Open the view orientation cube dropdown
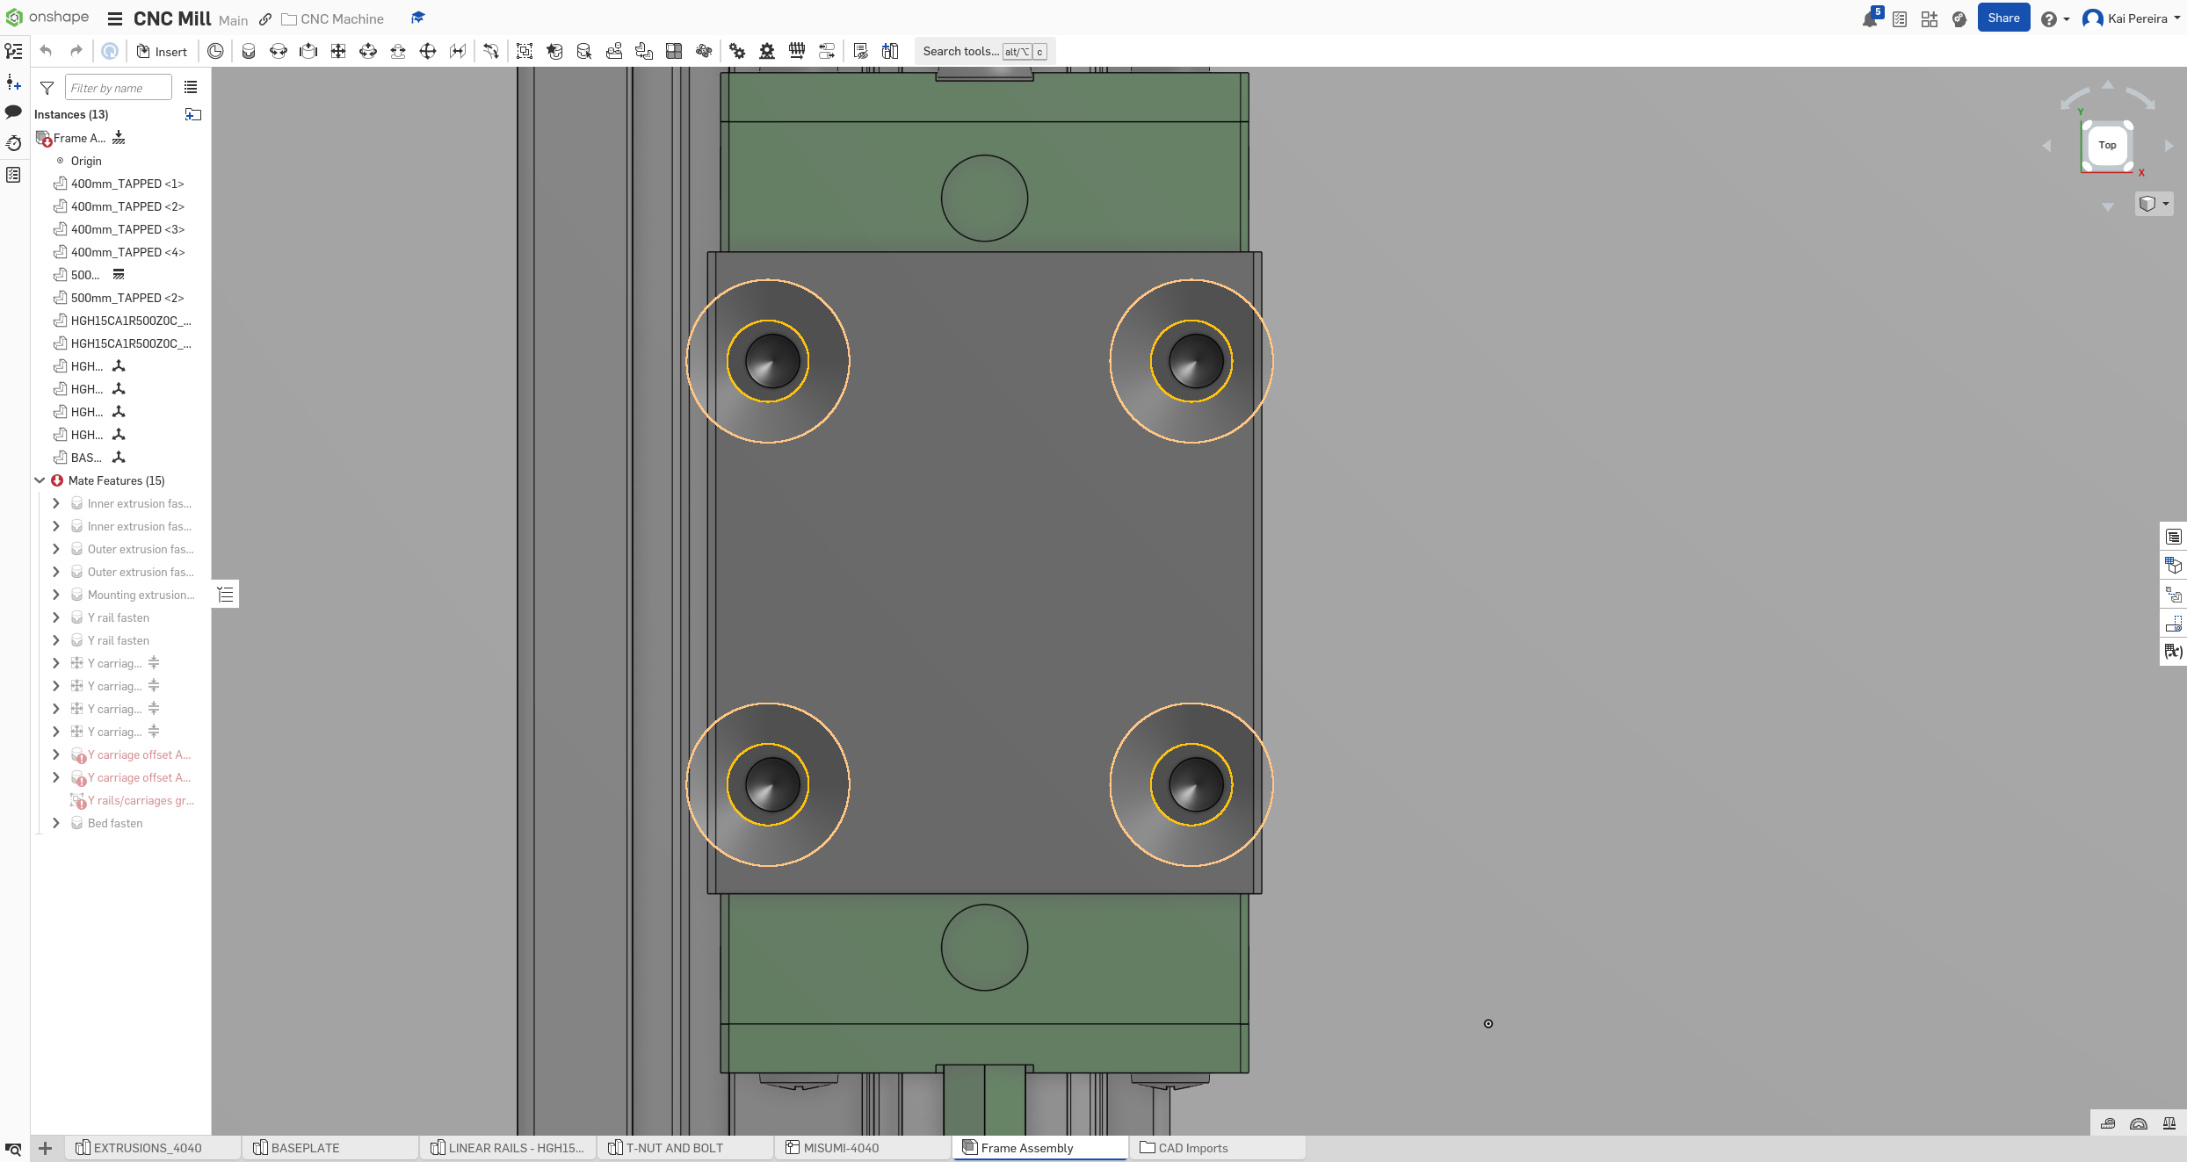Screen dimensions: 2187x1162 click(x=2164, y=203)
